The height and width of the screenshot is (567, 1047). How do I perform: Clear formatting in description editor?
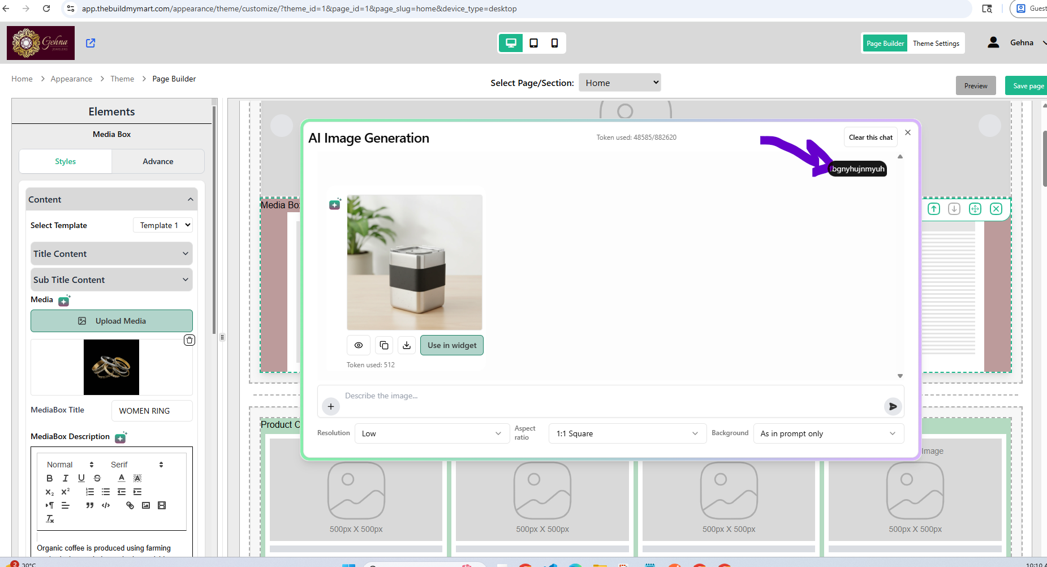pyautogui.click(x=50, y=519)
